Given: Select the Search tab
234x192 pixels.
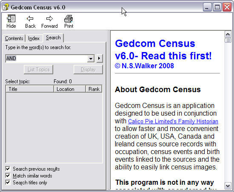Looking at the screenshot, I should pyautogui.click(x=53, y=38).
